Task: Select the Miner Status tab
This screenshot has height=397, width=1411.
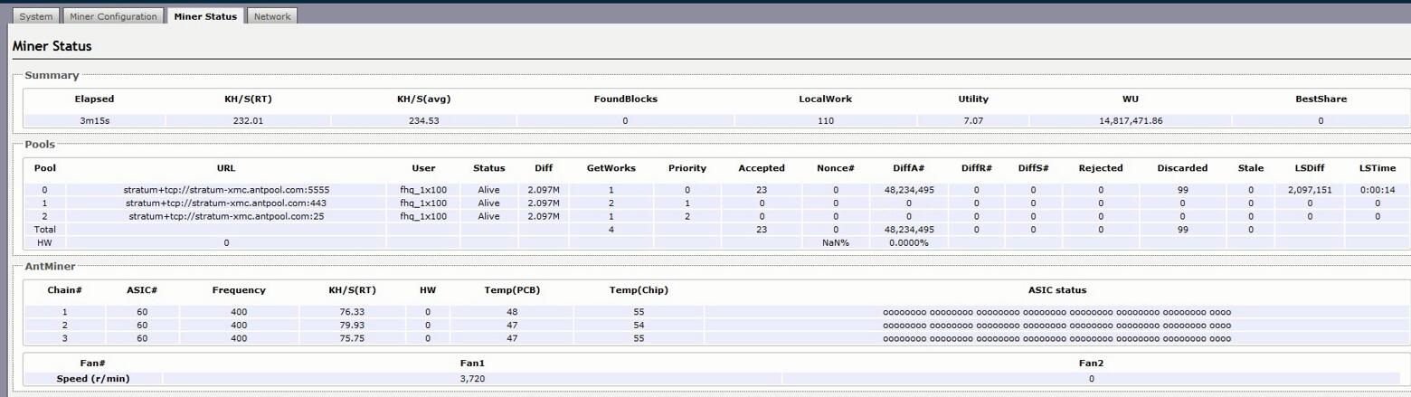Action: (x=205, y=16)
